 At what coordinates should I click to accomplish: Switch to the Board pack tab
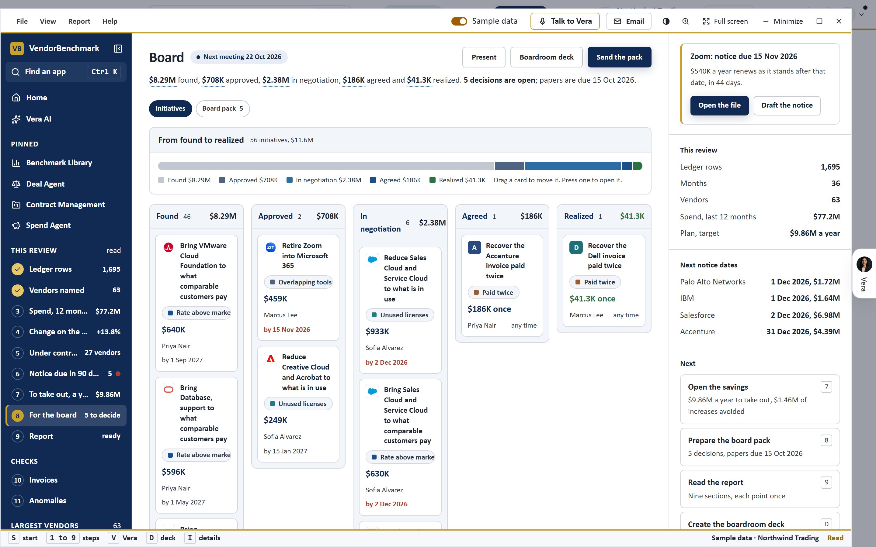point(223,108)
